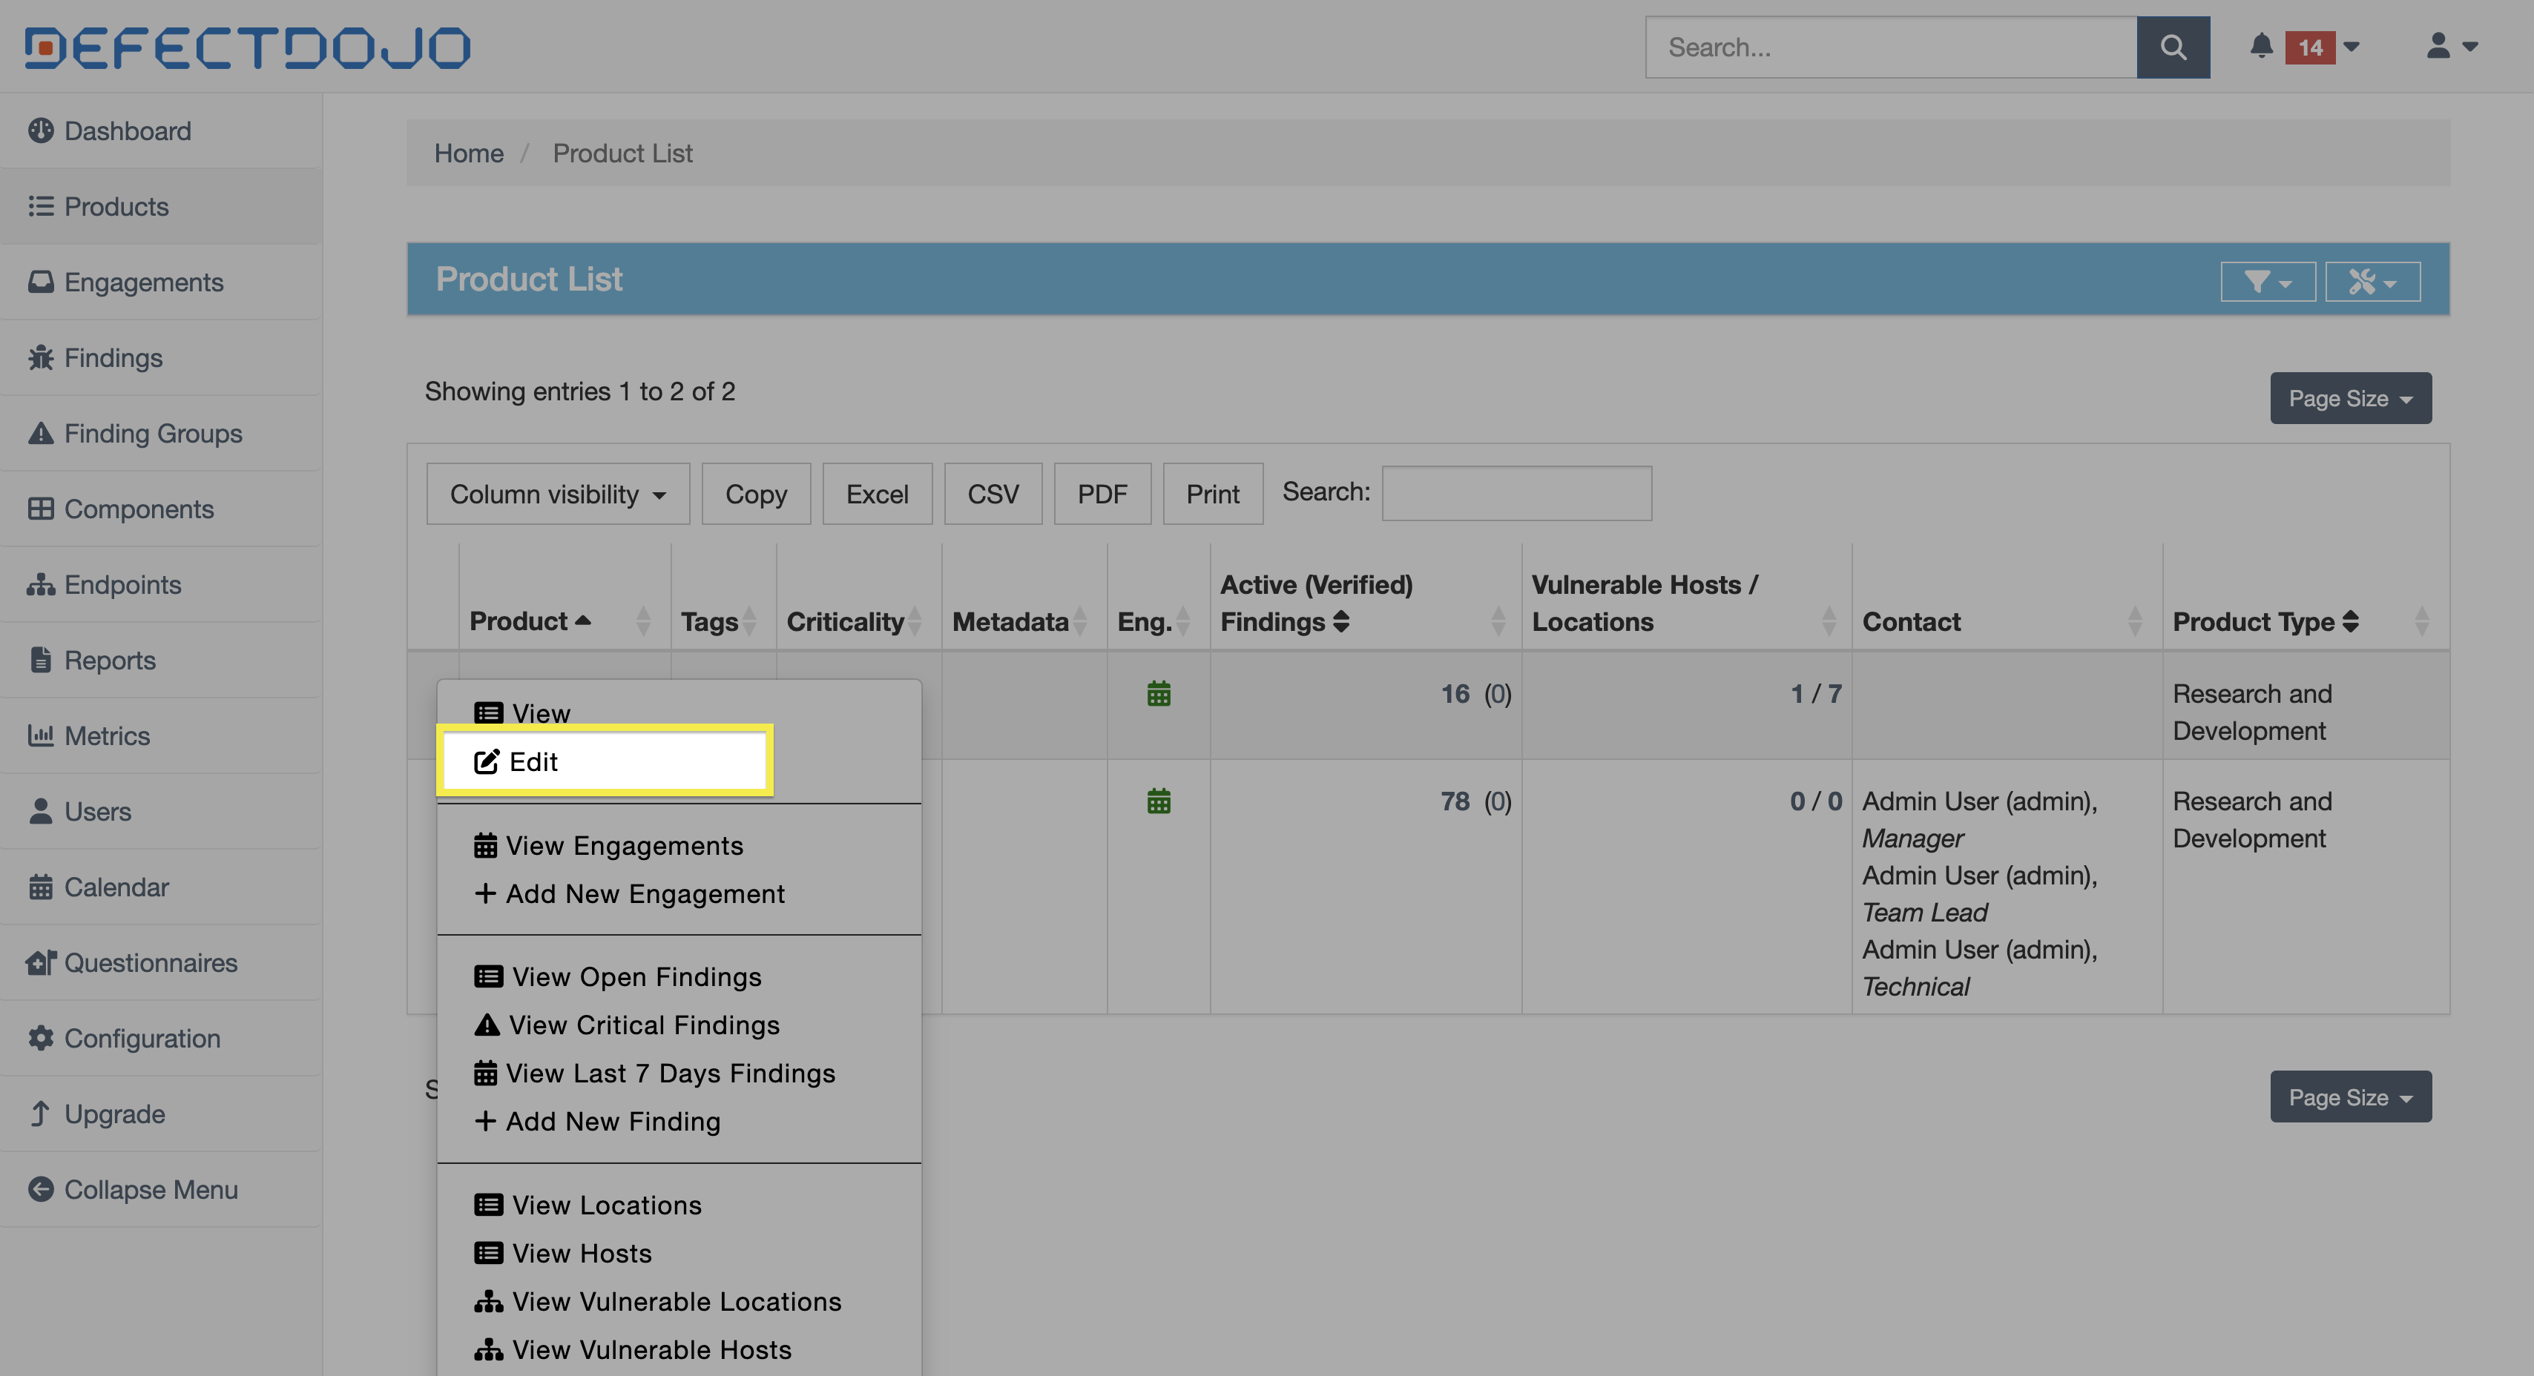Click the Components table icon
The height and width of the screenshot is (1376, 2534).
coord(40,509)
